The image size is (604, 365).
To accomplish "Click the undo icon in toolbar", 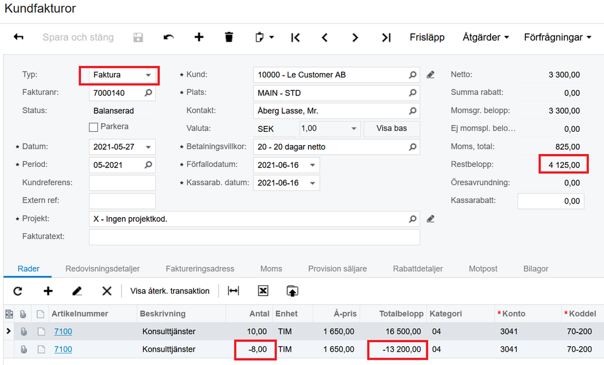I will click(169, 37).
